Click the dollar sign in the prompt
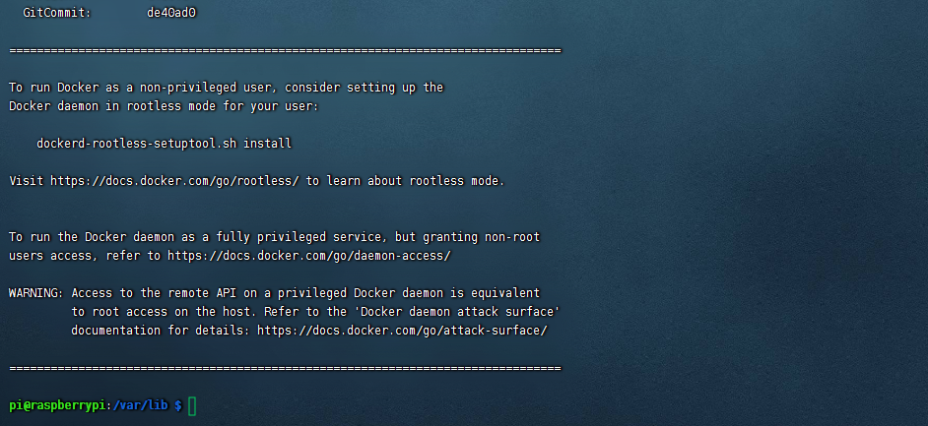This screenshot has width=928, height=426. pyautogui.click(x=178, y=406)
